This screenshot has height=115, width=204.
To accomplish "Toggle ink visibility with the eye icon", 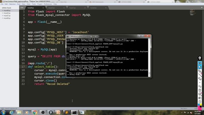I will pos(200,63).
